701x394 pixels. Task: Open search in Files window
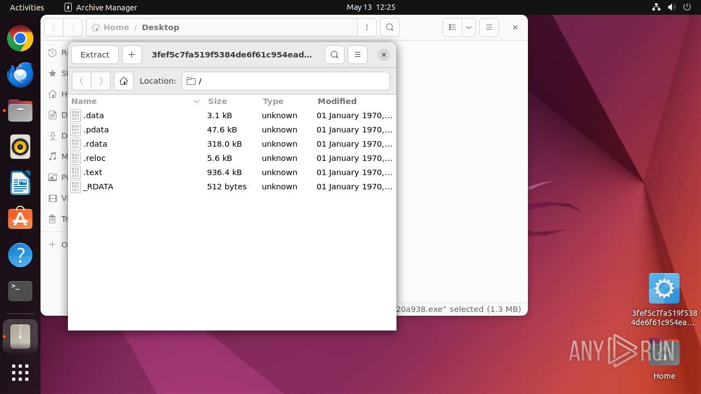click(389, 27)
